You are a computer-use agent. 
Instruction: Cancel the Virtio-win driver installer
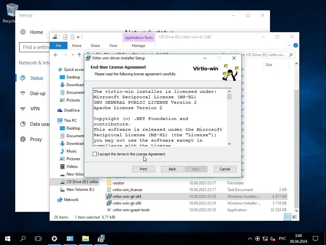coord(225,169)
